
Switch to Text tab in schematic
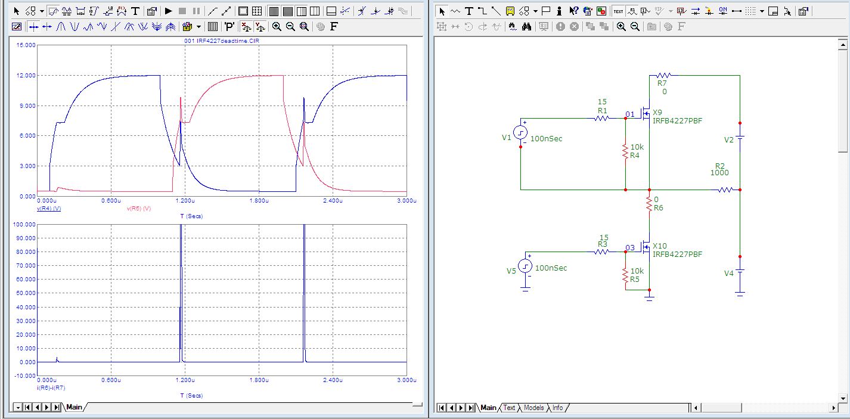point(509,408)
